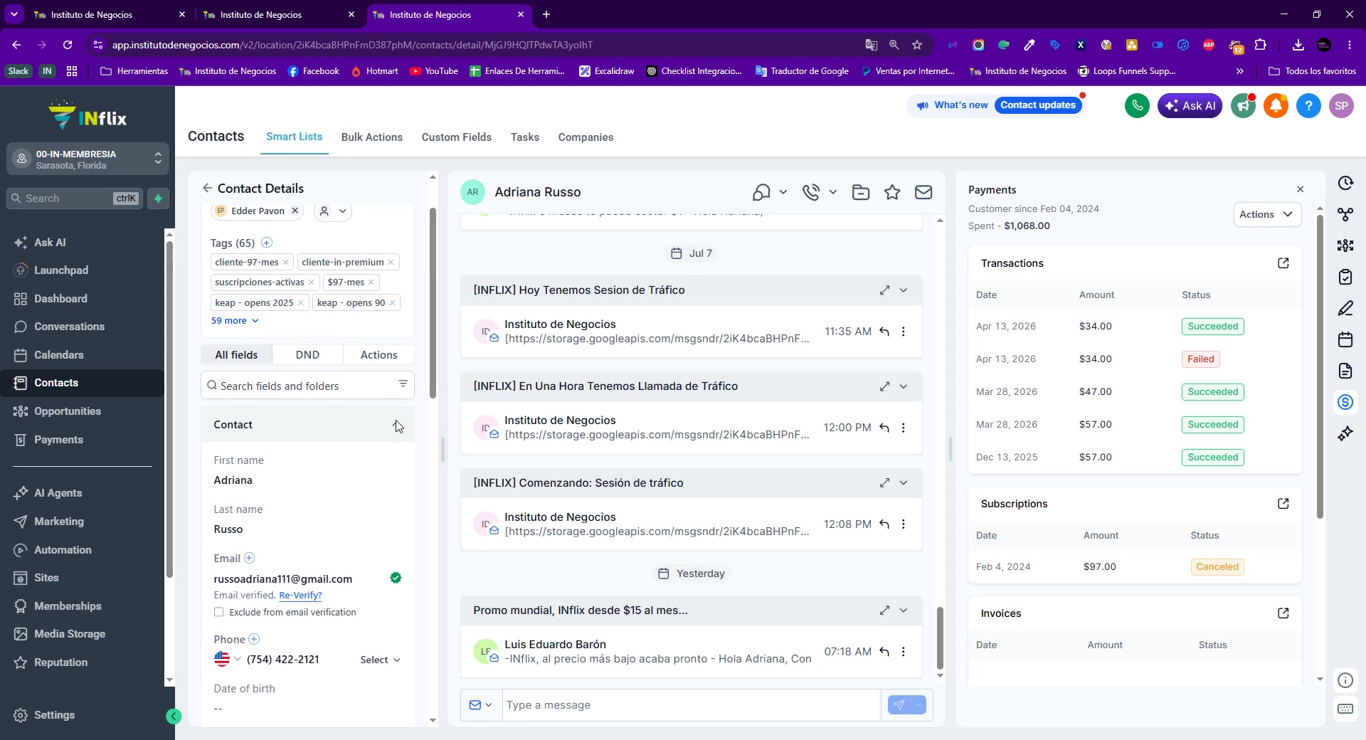Screen dimensions: 1366x740
Task: Open Conversations in the sidebar
Action: click(x=69, y=327)
